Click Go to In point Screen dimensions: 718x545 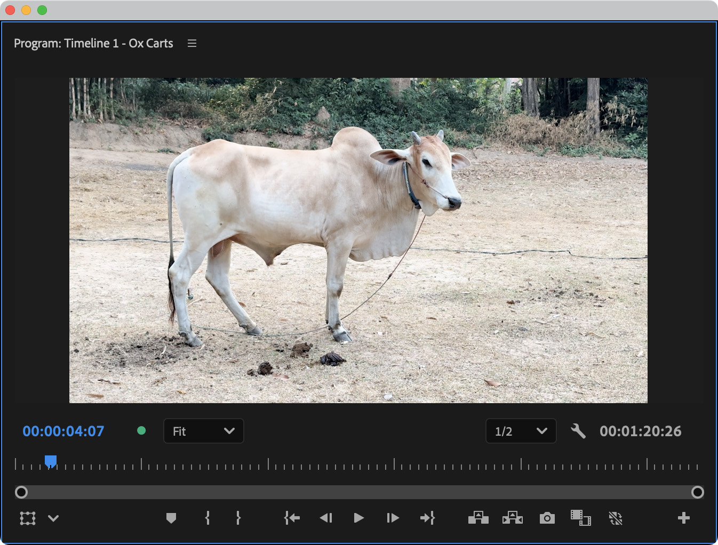[292, 518]
